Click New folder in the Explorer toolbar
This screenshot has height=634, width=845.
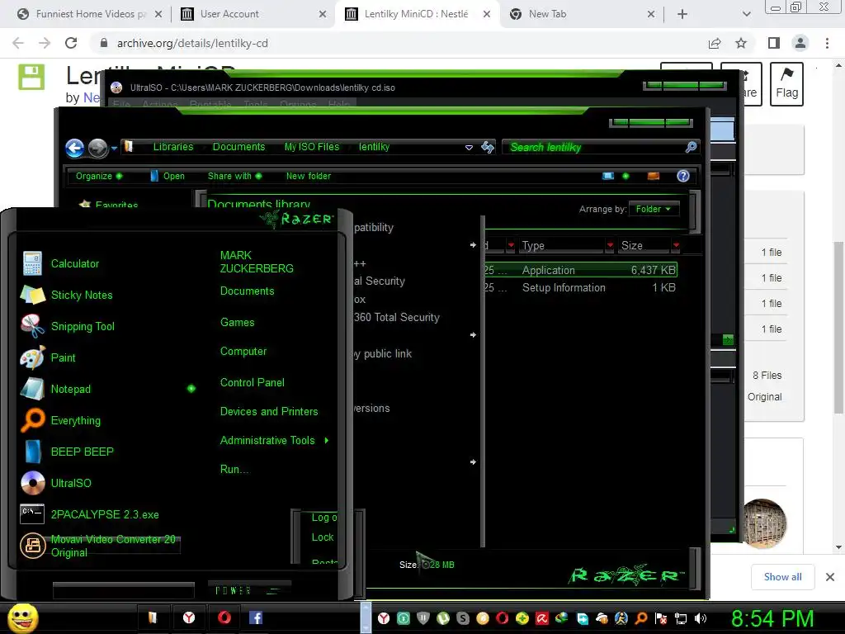click(x=309, y=176)
